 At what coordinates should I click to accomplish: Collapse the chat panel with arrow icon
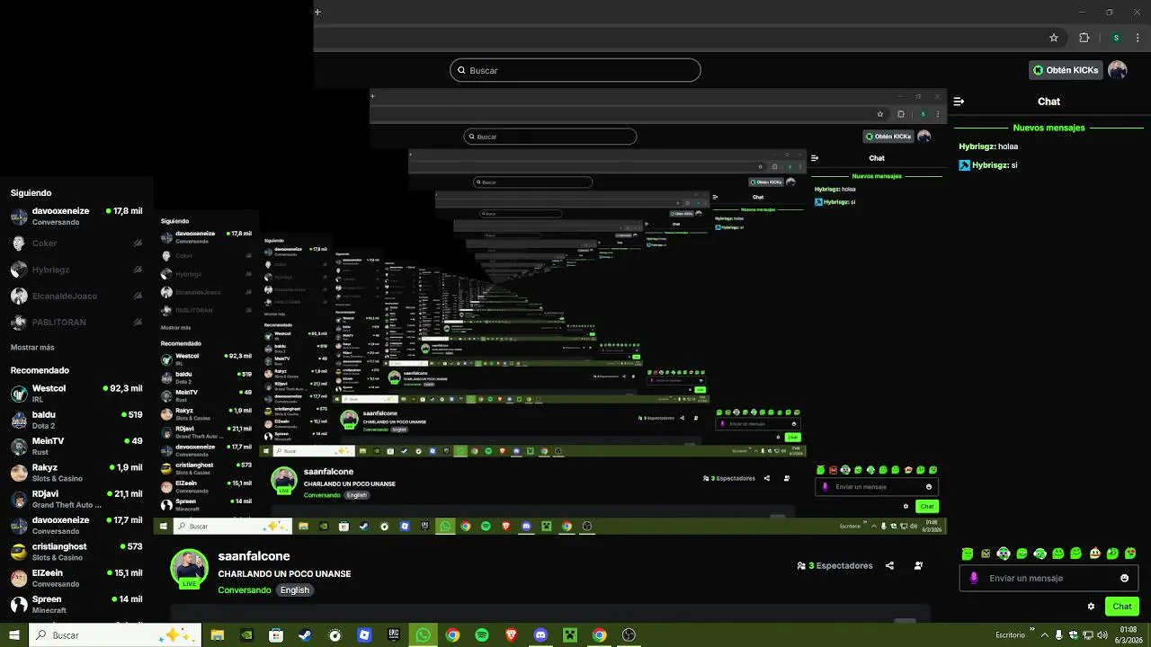click(x=959, y=102)
